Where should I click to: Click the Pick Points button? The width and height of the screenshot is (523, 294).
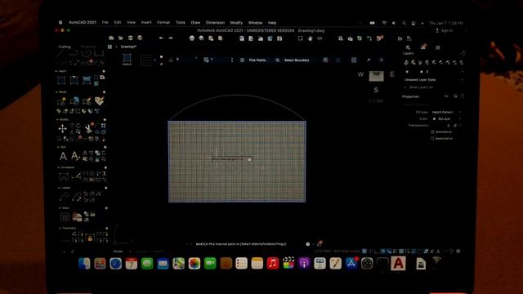point(253,60)
